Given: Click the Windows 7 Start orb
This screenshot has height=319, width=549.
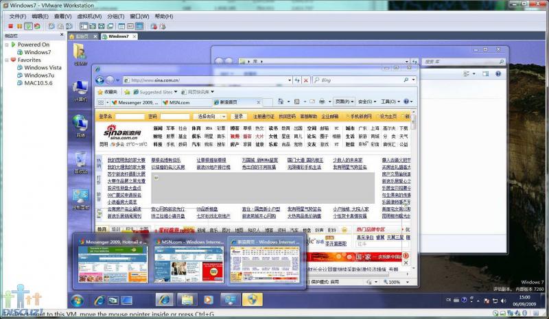Looking at the screenshot, I should point(77,300).
